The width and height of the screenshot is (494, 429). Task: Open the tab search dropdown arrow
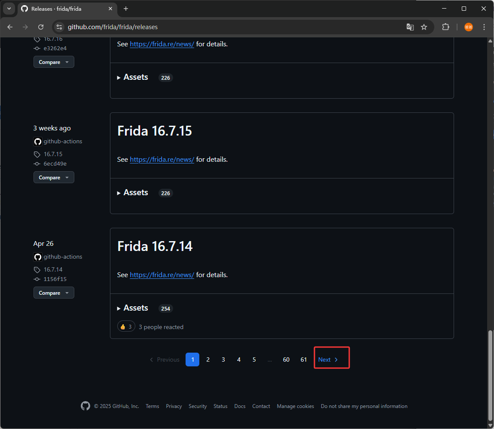coord(9,9)
